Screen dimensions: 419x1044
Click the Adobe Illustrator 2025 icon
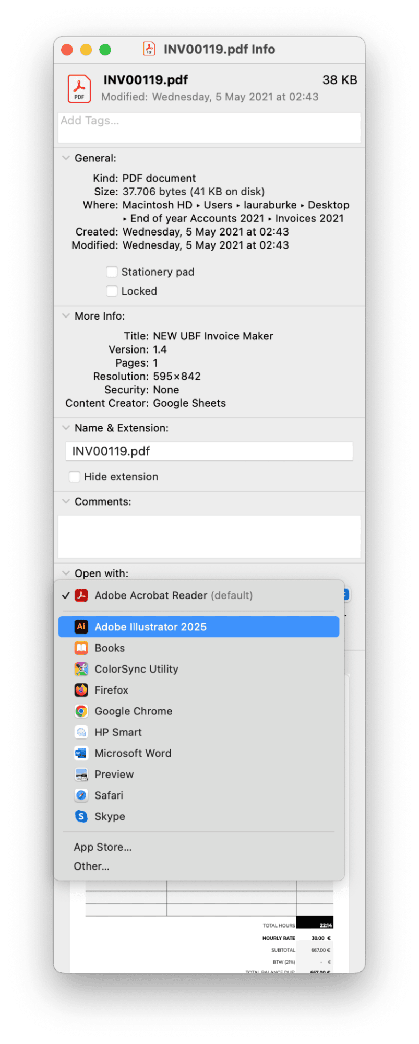(81, 627)
